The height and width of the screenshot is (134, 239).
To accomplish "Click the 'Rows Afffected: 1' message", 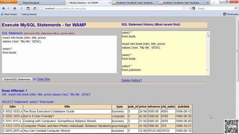I will tap(15, 91).
